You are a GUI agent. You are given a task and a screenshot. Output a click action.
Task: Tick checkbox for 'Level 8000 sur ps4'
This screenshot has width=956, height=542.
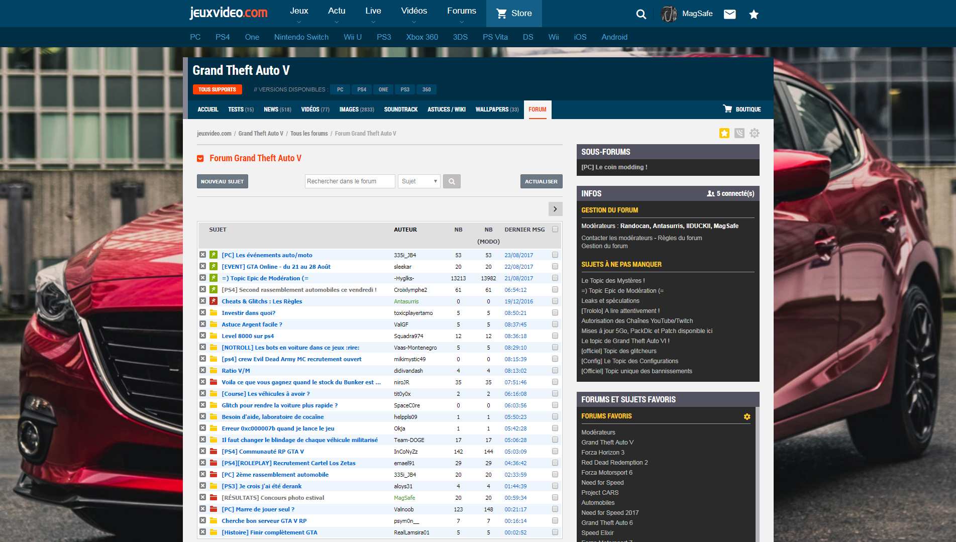pos(555,336)
